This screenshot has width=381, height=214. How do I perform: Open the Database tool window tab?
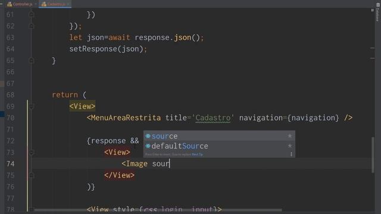coord(378,12)
